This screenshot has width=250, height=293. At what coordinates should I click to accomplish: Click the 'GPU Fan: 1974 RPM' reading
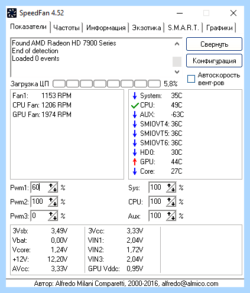(42, 115)
